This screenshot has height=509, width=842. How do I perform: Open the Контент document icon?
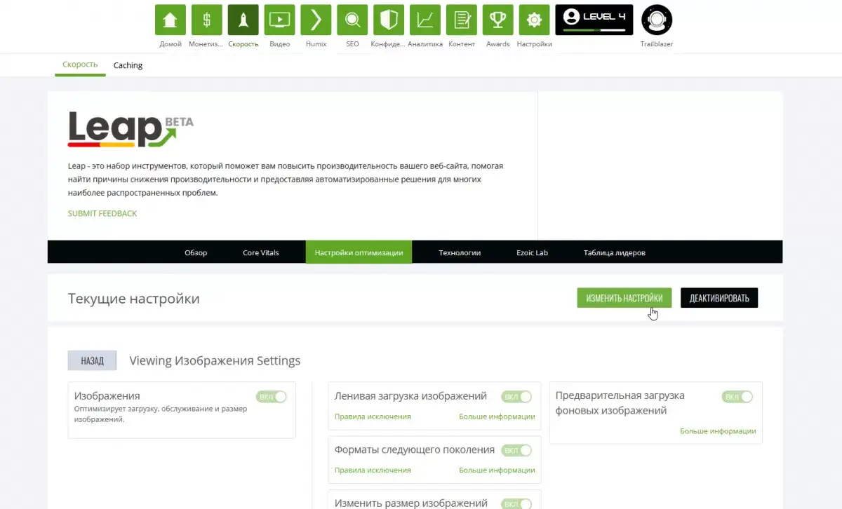(462, 20)
